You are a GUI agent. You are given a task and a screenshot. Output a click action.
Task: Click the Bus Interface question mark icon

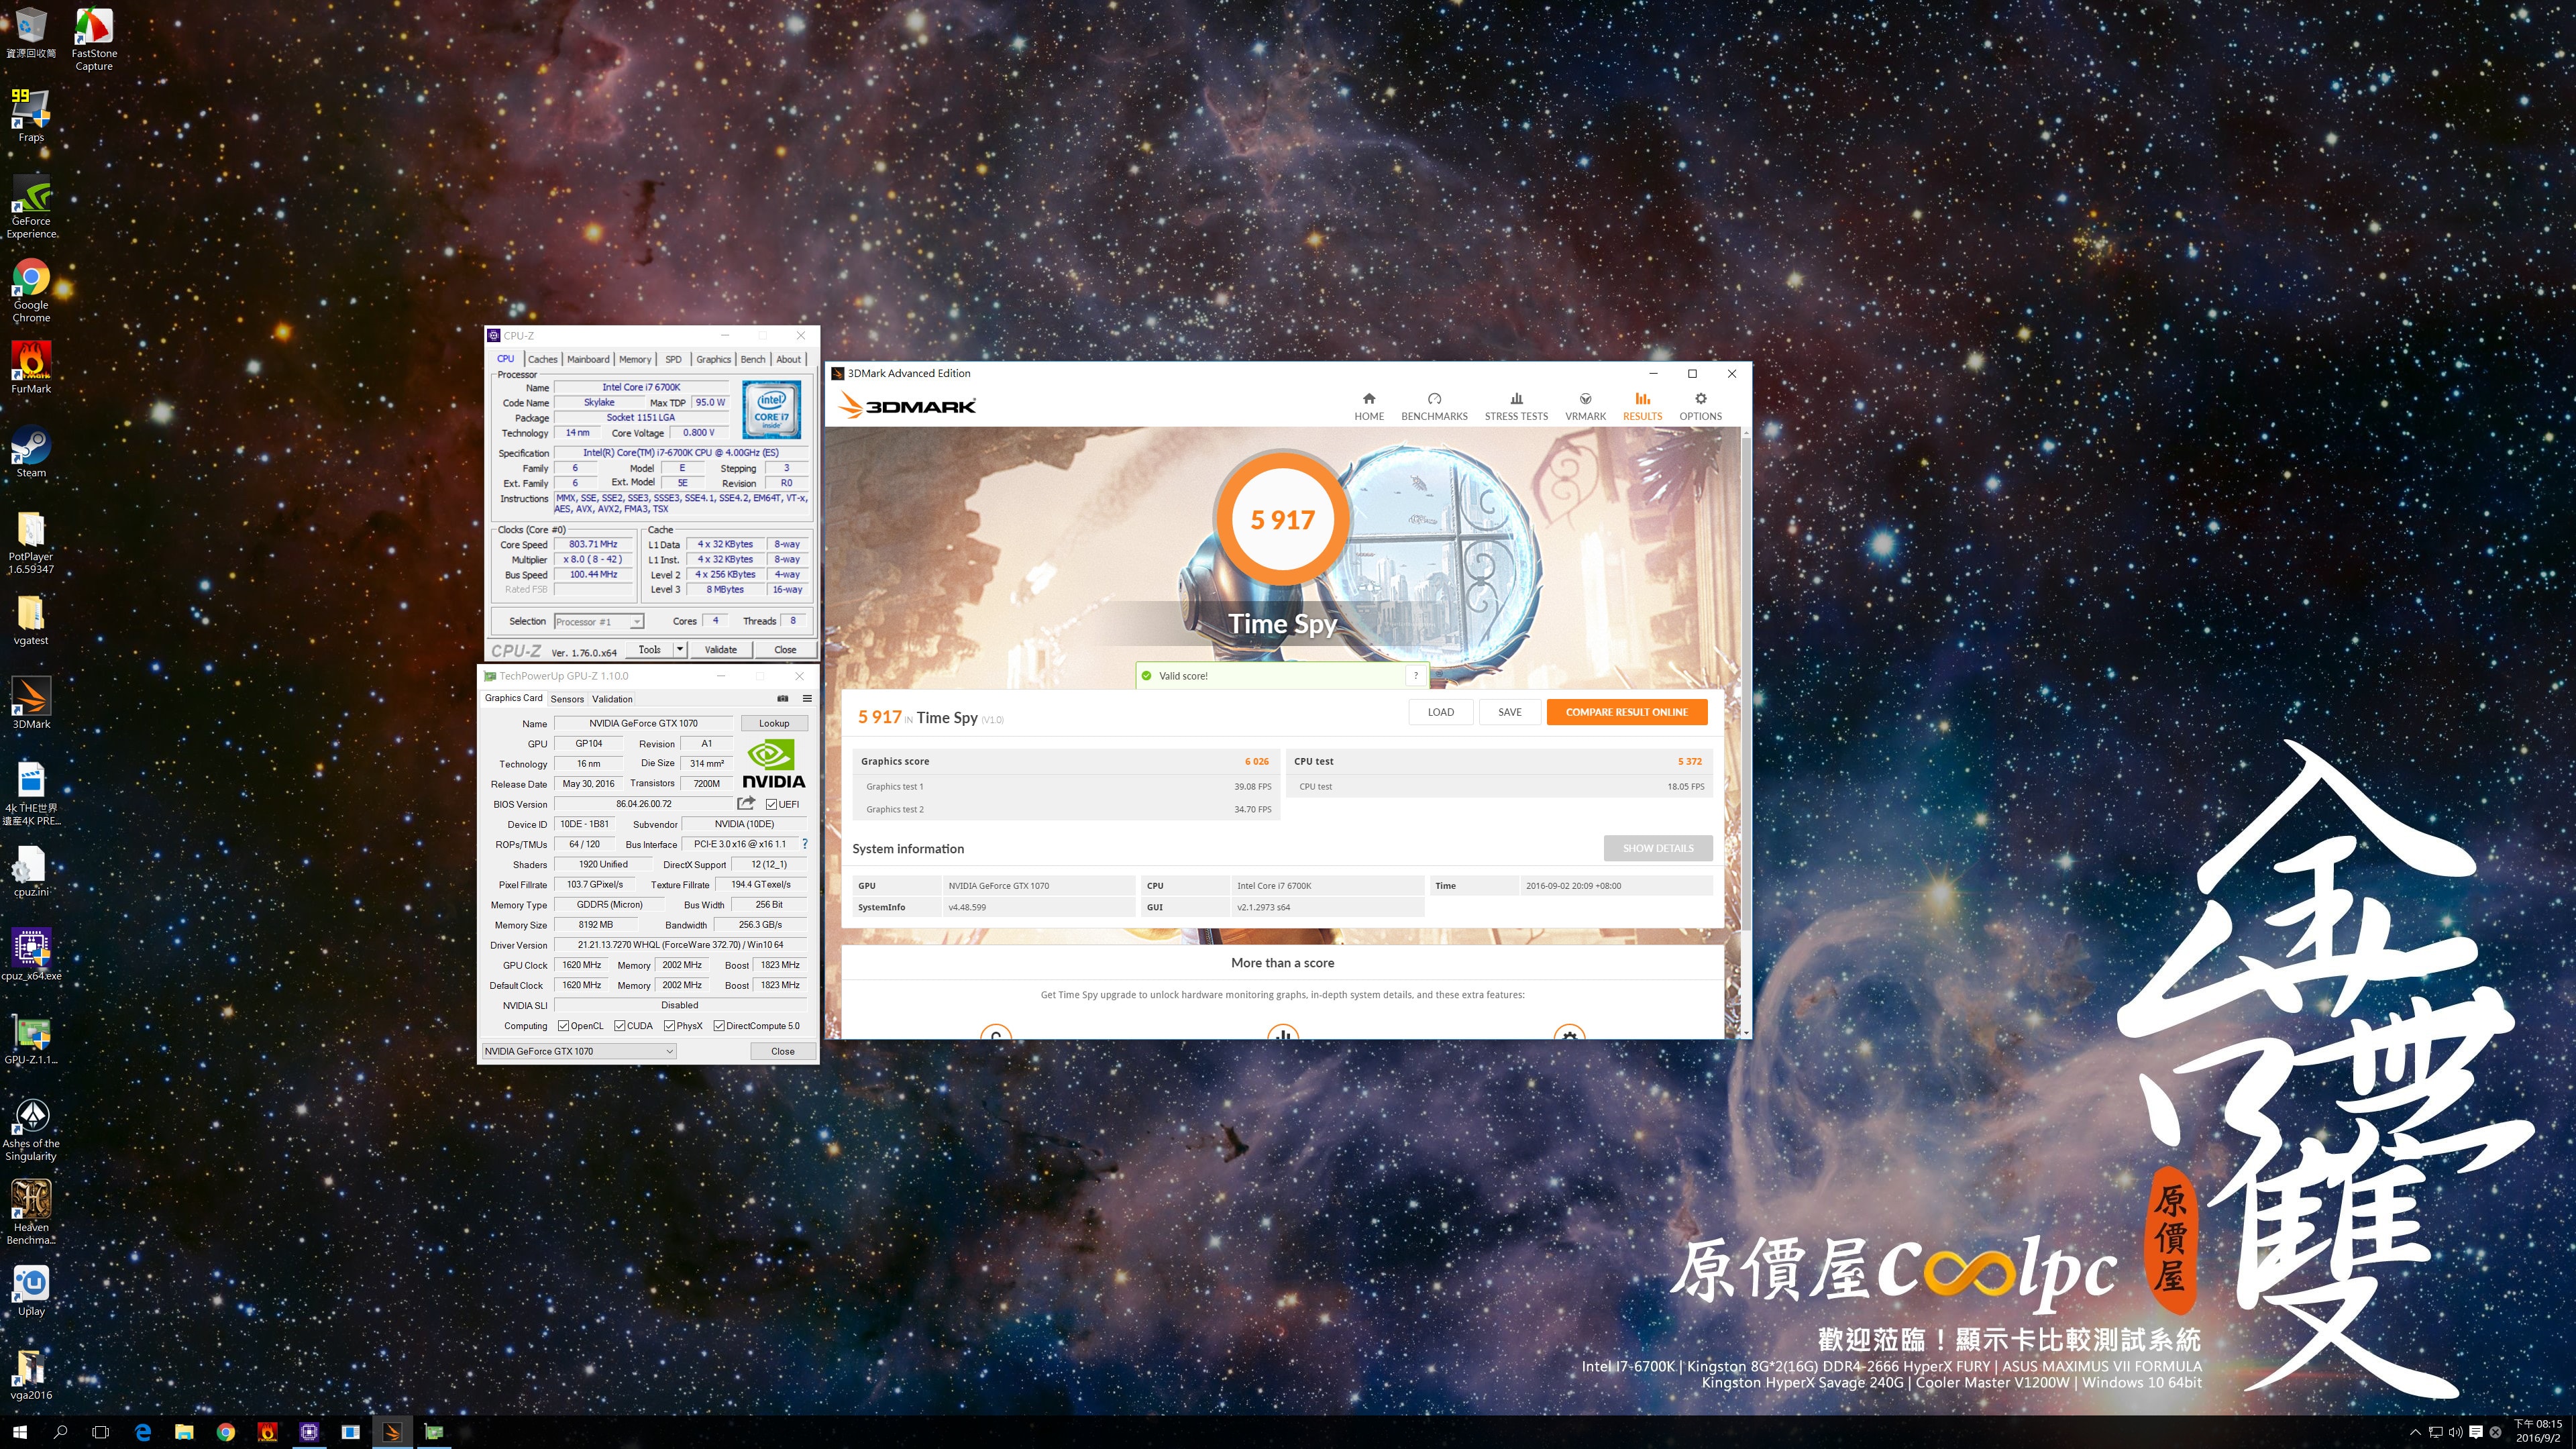coord(804,844)
